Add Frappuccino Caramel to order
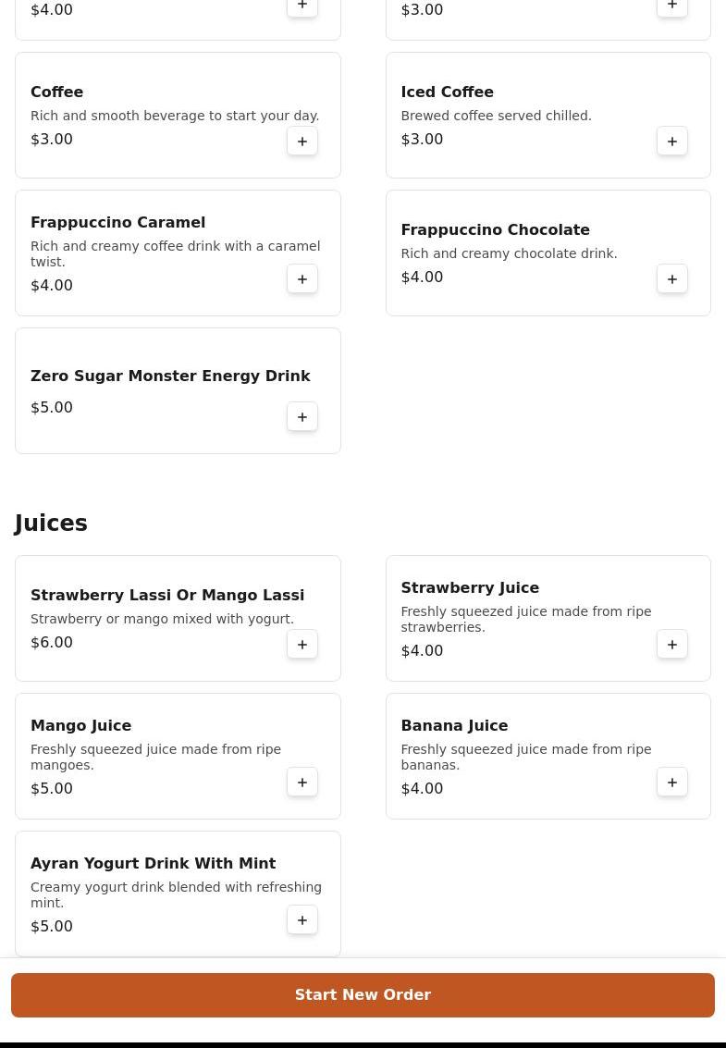The image size is (726, 1048). click(302, 278)
